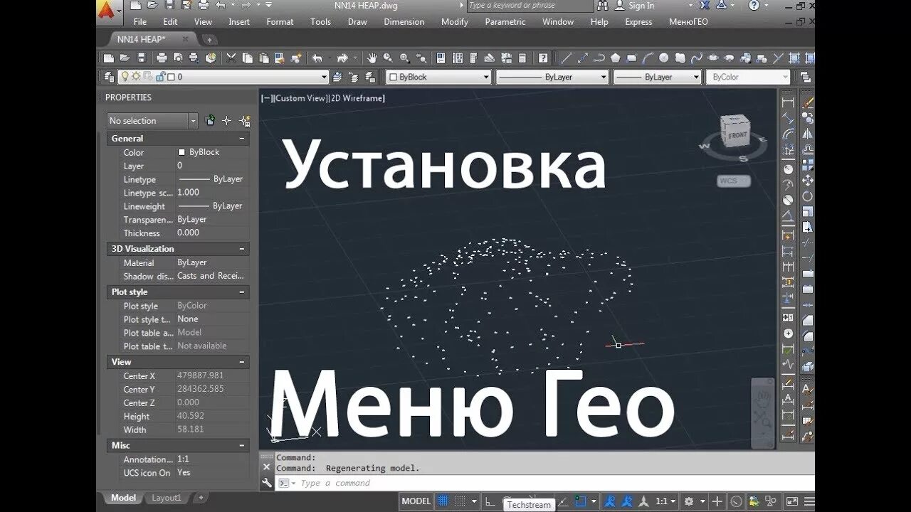The image size is (911, 512).
Task: Click the status bar Customization menu icon
Action: point(809,501)
